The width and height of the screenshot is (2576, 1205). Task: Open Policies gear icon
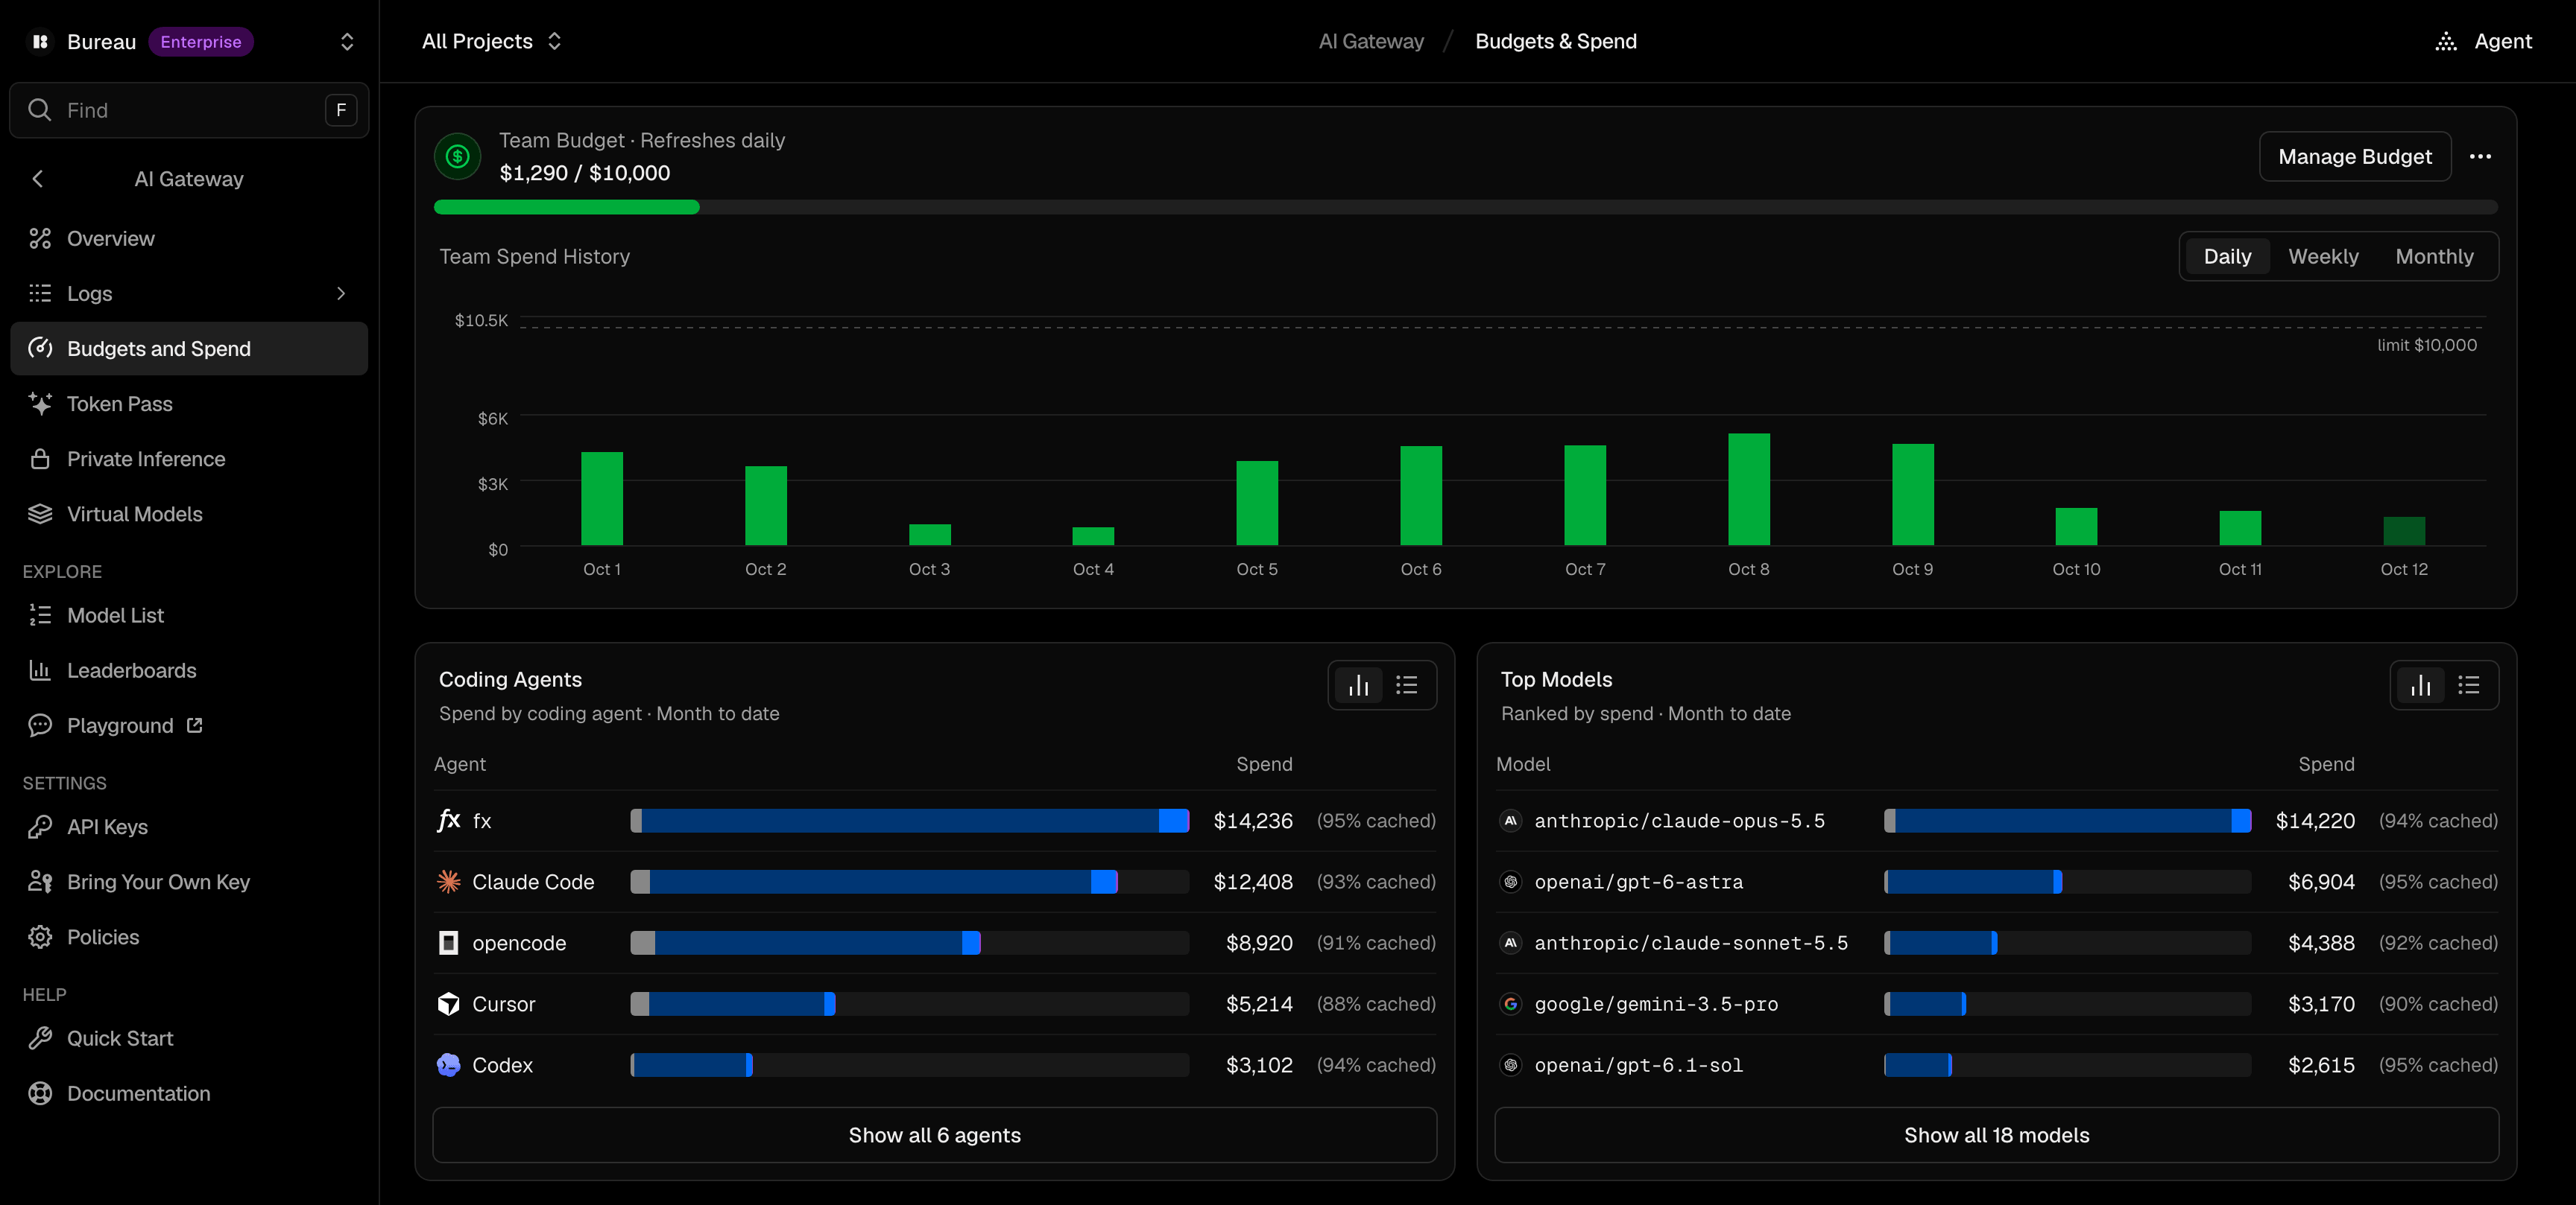pos(40,937)
